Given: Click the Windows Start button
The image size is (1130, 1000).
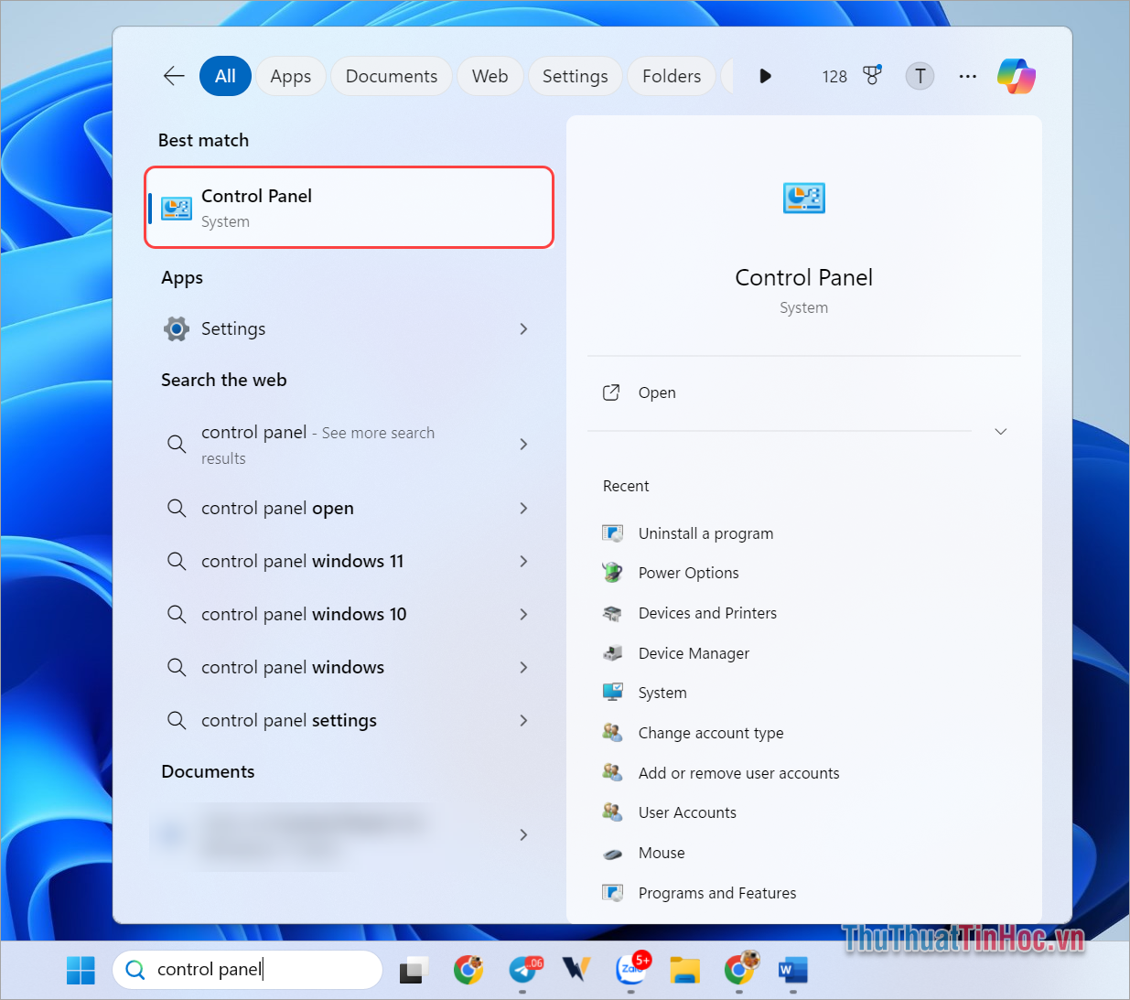Looking at the screenshot, I should 81,970.
